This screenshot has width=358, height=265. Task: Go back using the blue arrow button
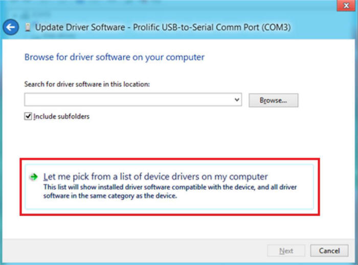11,27
